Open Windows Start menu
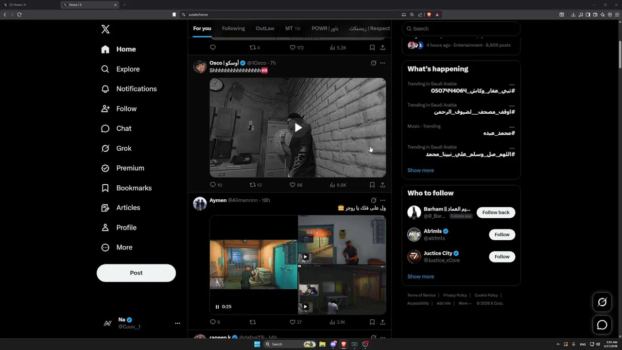622x350 pixels. pyautogui.click(x=257, y=344)
